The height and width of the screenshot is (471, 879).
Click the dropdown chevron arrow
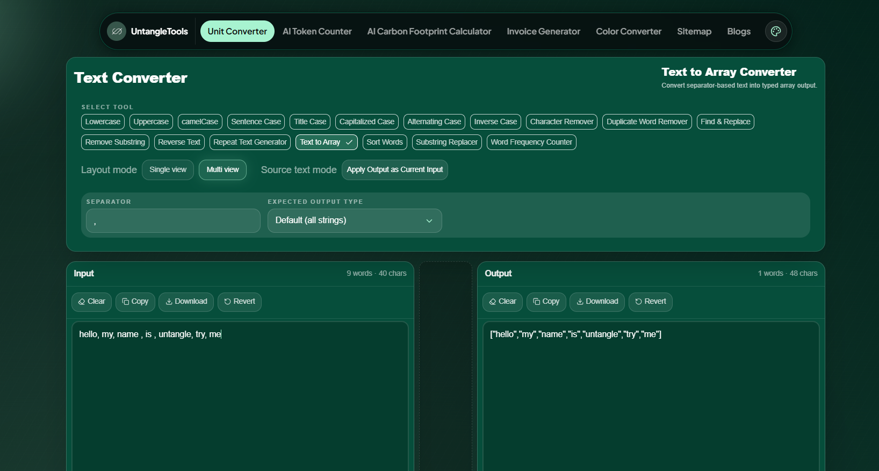click(x=429, y=221)
